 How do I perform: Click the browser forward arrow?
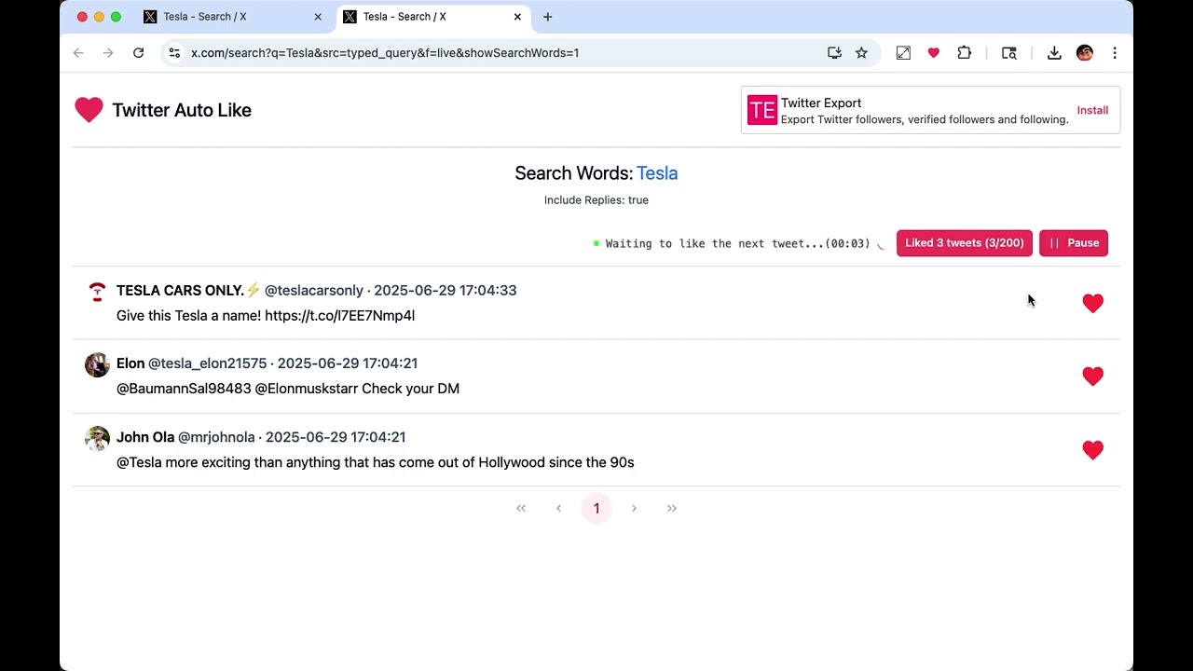pyautogui.click(x=108, y=53)
